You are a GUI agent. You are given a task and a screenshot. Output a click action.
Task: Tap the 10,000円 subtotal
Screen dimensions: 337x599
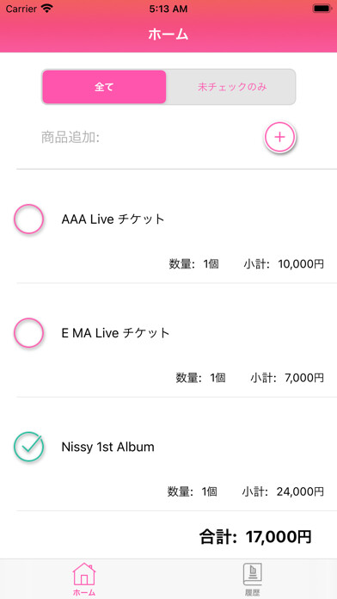[x=301, y=264]
